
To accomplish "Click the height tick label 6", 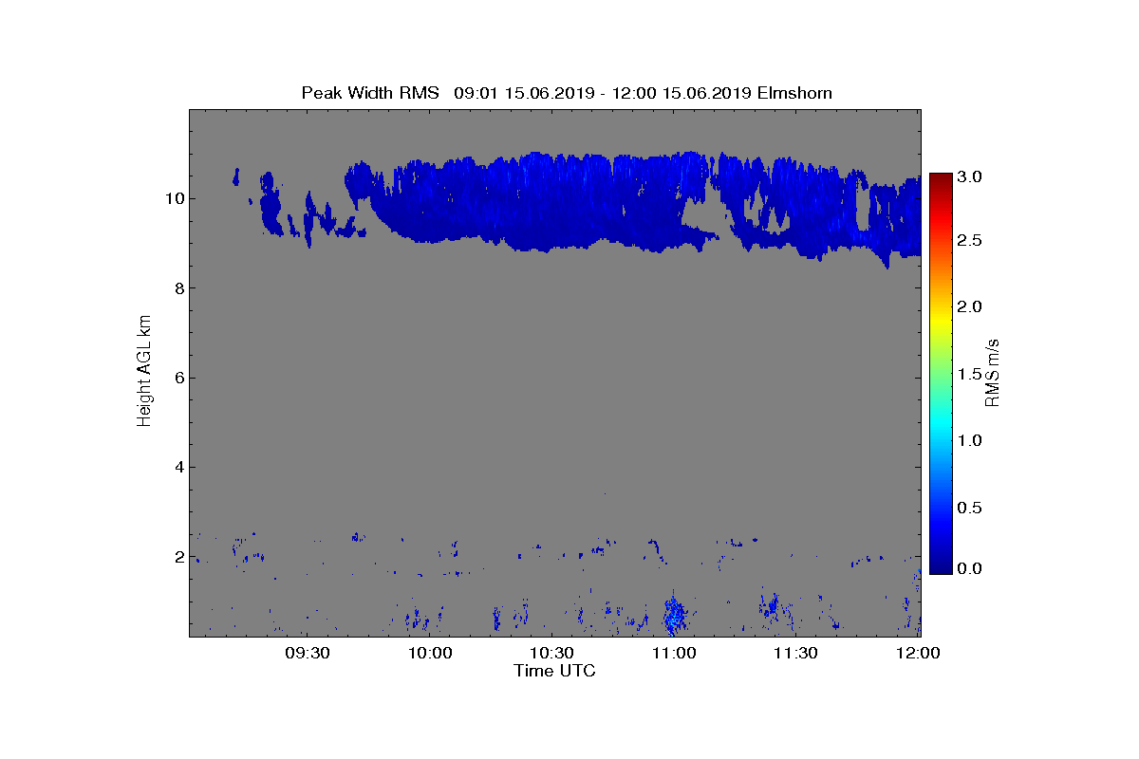I will click(x=178, y=378).
